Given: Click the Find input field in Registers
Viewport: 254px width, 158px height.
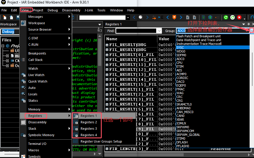Looking at the screenshot, I should (136, 31).
